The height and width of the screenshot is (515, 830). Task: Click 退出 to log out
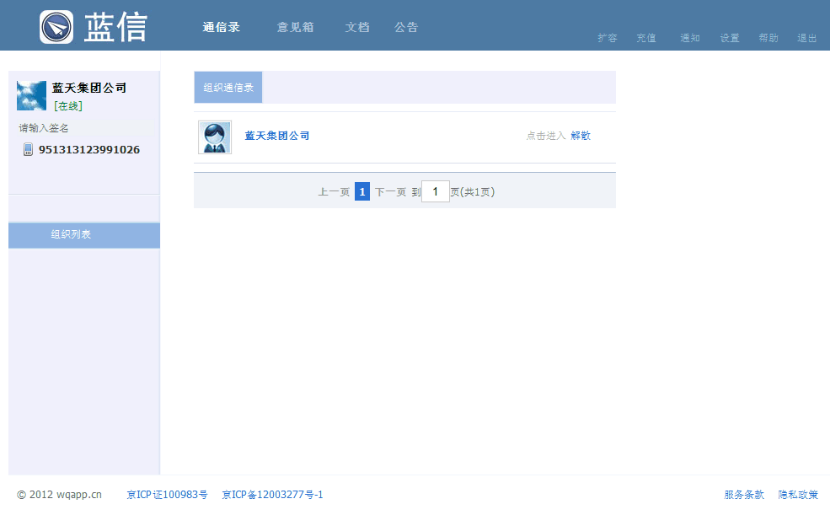click(x=806, y=38)
